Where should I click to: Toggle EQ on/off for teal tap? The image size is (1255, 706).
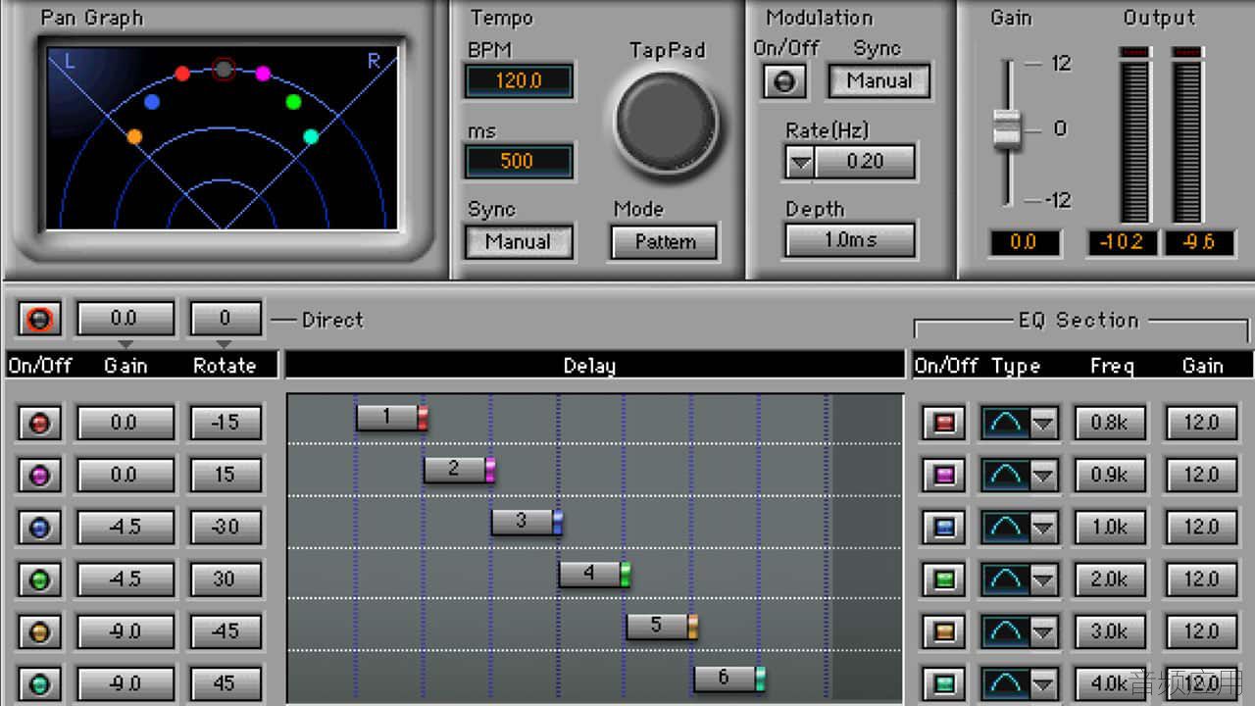point(945,683)
